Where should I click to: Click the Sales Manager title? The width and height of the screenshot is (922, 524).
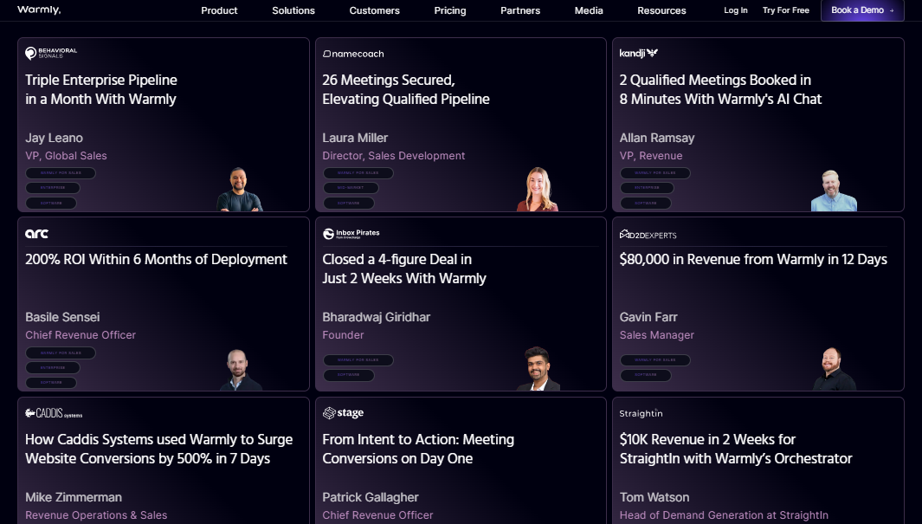(x=657, y=334)
